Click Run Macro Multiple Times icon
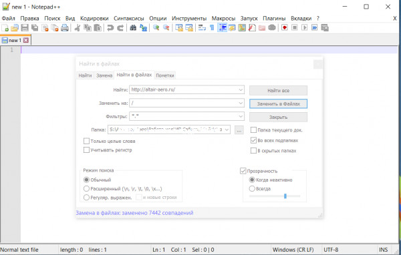The height and width of the screenshot is (255, 401). pos(314,27)
